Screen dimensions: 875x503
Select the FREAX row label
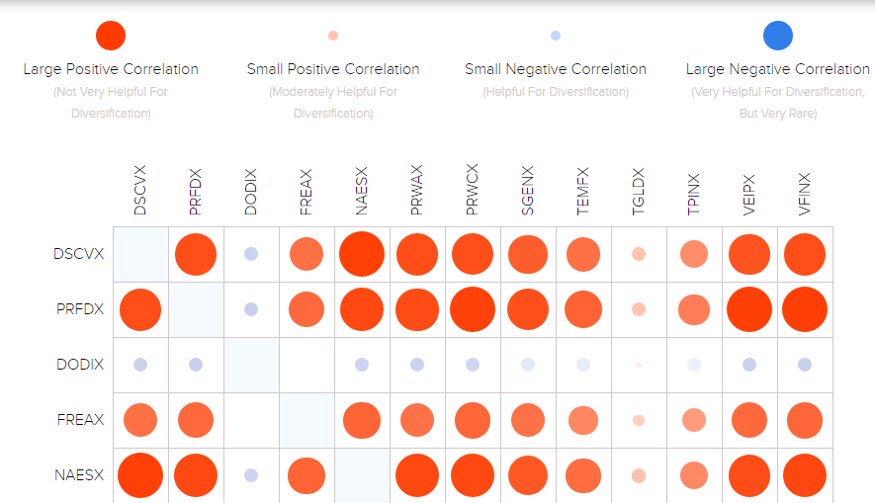80,420
